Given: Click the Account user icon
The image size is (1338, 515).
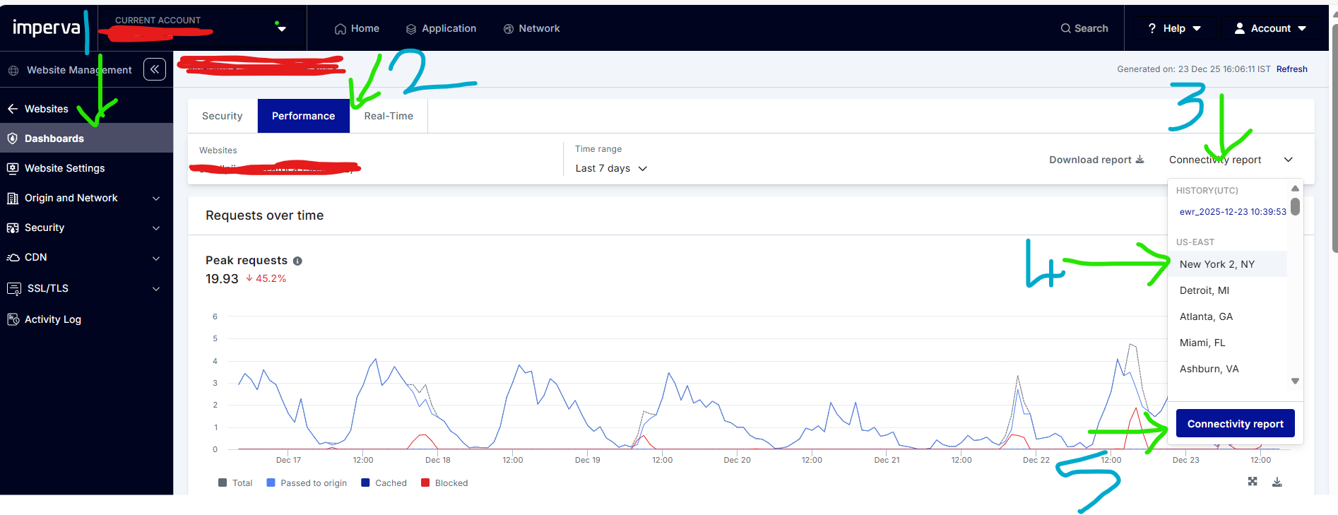Looking at the screenshot, I should 1240,28.
